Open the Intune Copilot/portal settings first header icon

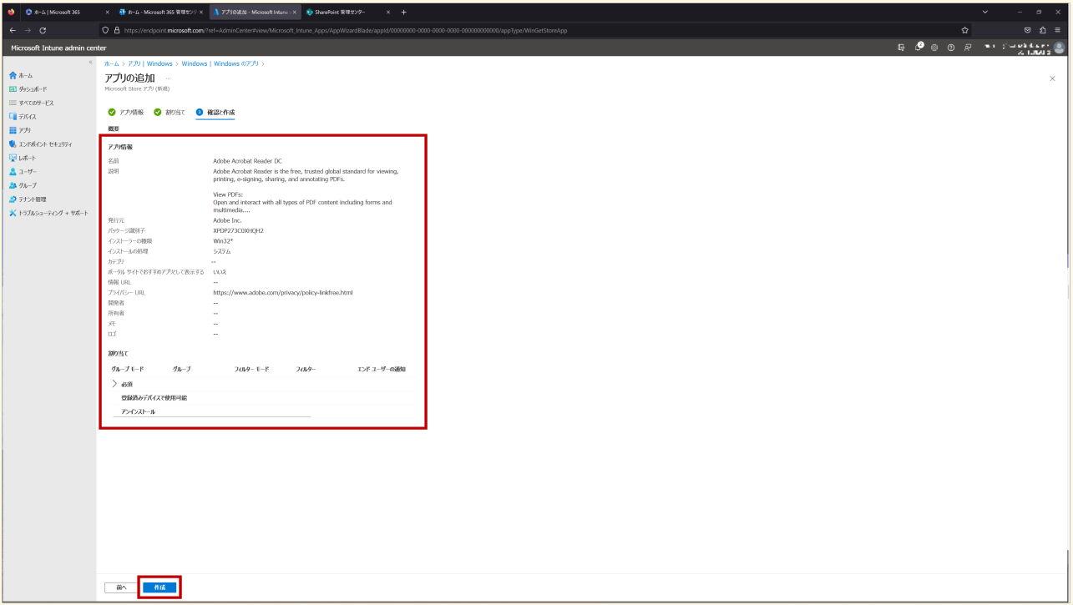(901, 48)
